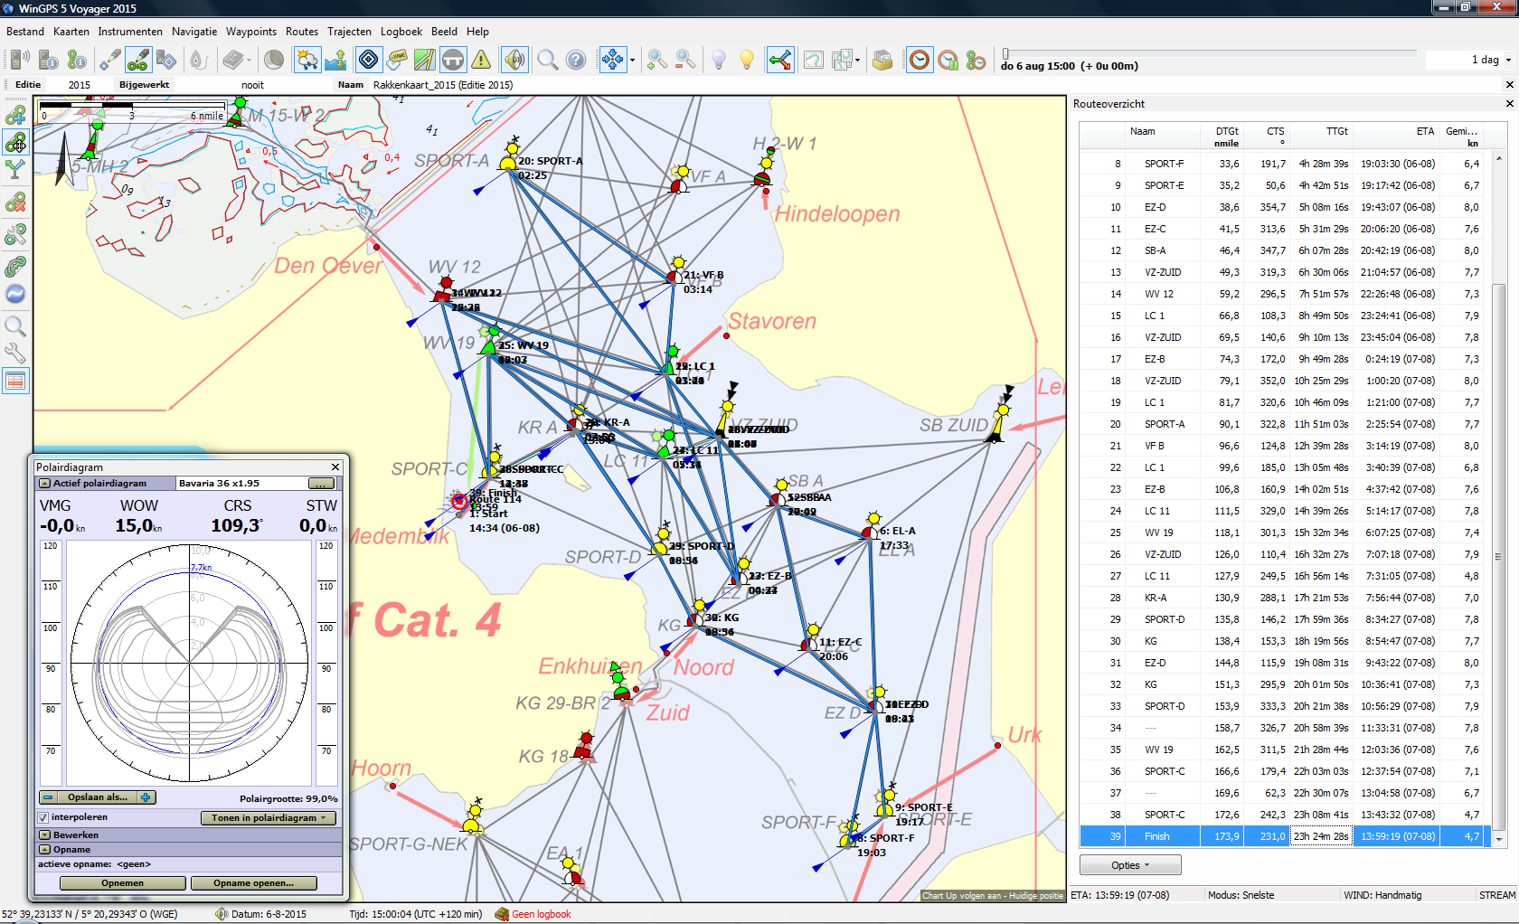1519x924 pixels.
Task: Select the move route point tool in sidebar
Action: coord(15,143)
